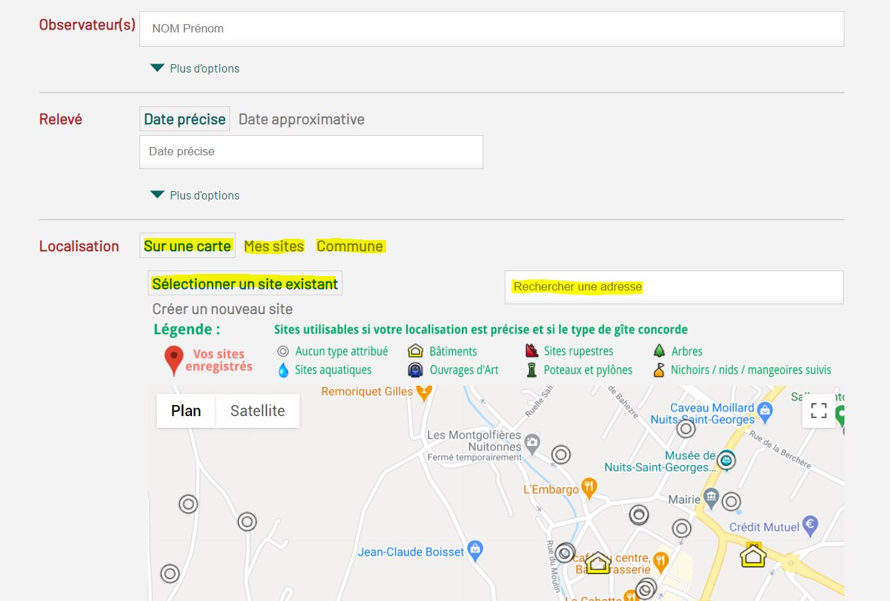Select the Sur une carte tab

[x=187, y=246]
